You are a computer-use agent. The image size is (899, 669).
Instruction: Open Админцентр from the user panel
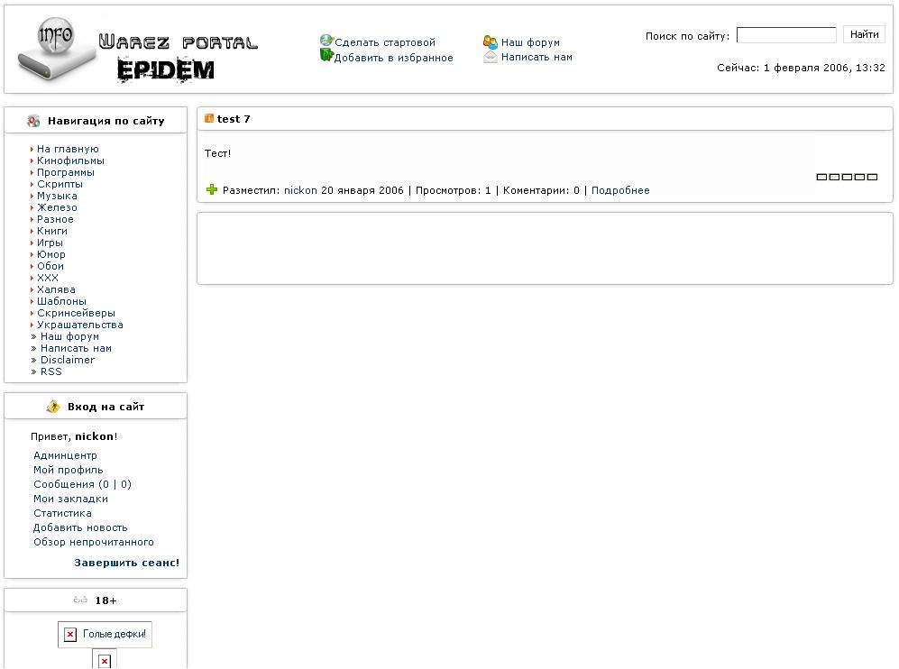click(65, 455)
